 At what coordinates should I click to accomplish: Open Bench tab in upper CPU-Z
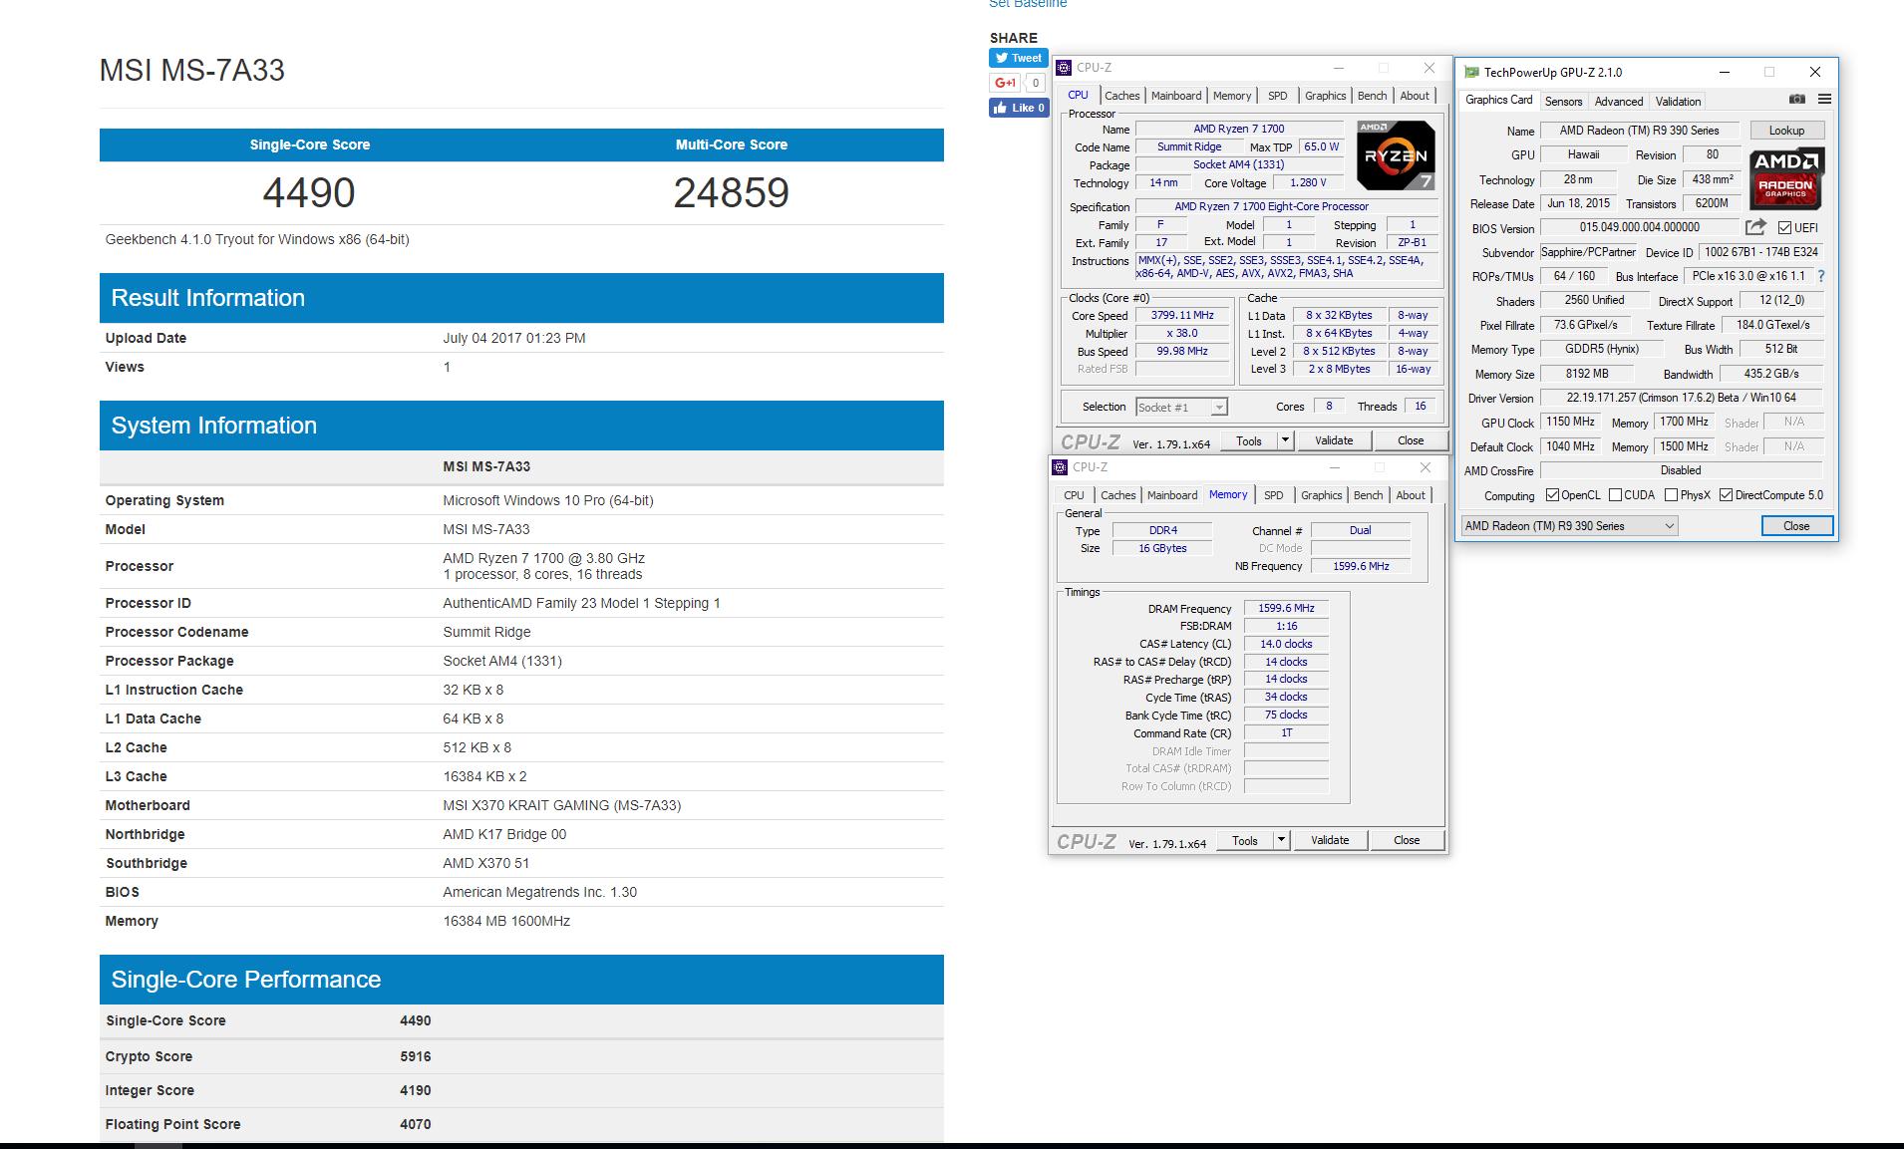tap(1372, 96)
